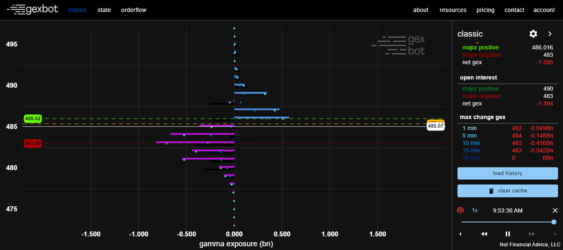Select the 5 min max change row
This screenshot has width=563, height=250.
click(x=507, y=135)
